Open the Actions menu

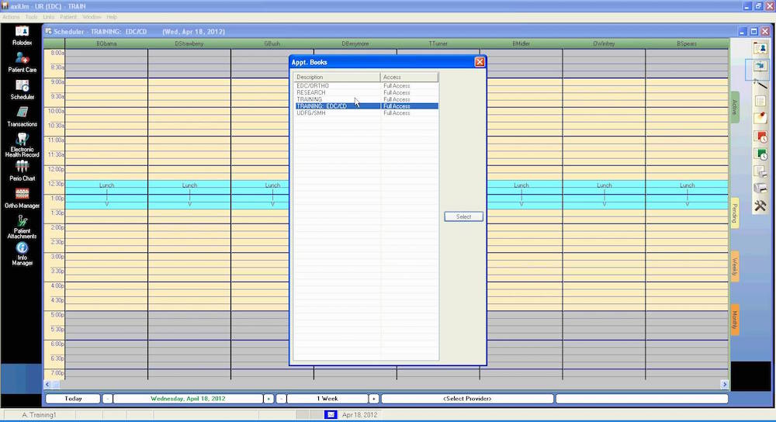tap(11, 17)
